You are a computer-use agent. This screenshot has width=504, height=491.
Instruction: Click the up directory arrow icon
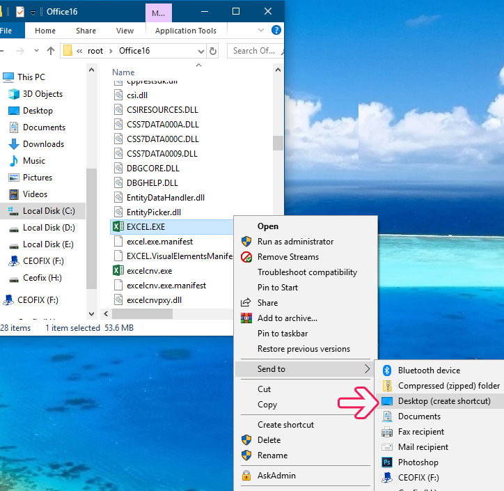50,51
